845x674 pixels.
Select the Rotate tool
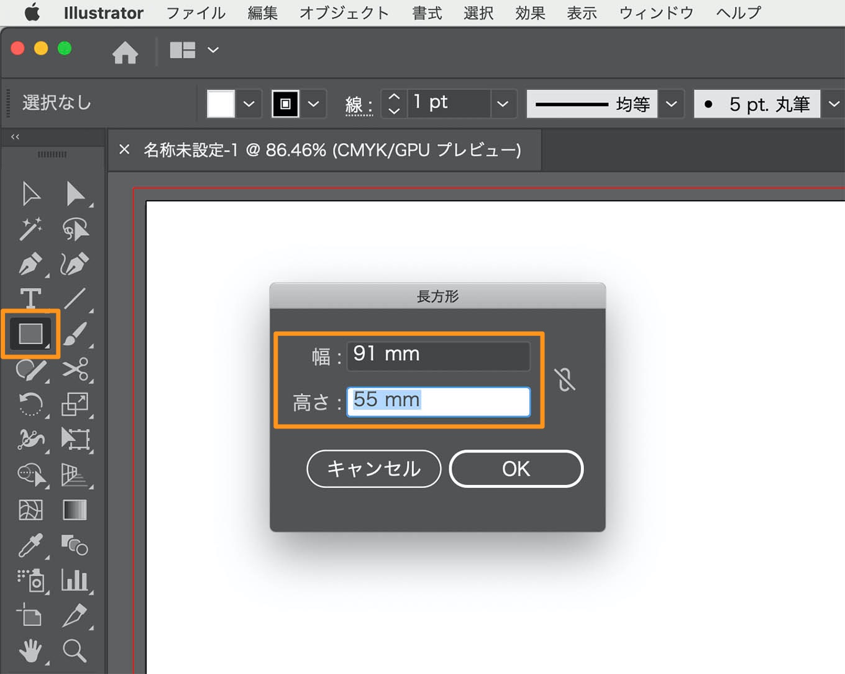coord(31,404)
